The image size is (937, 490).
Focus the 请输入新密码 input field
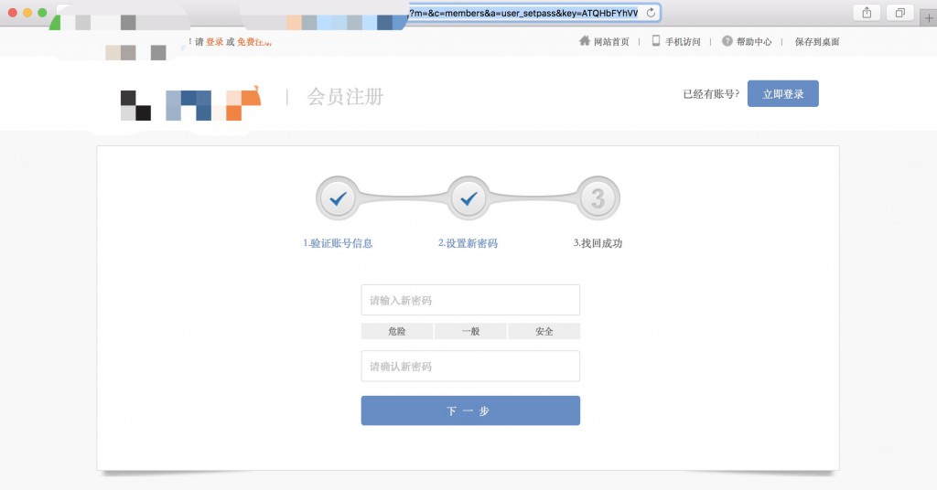click(x=470, y=300)
